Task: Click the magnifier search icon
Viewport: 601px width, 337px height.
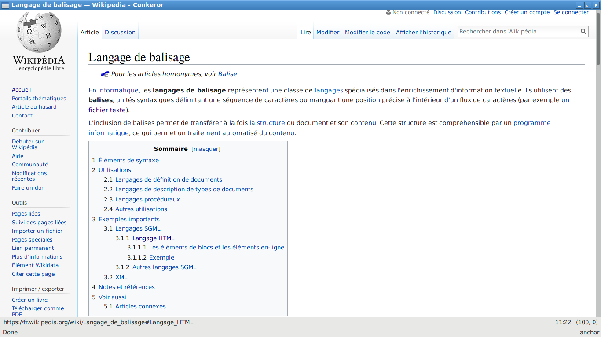Action: pos(583,31)
